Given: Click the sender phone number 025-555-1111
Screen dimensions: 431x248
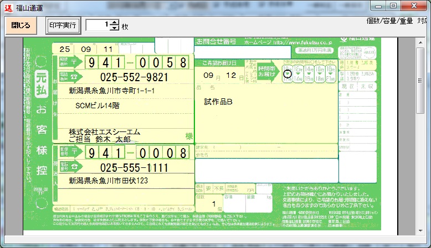Looking at the screenshot, I should coord(134,168).
